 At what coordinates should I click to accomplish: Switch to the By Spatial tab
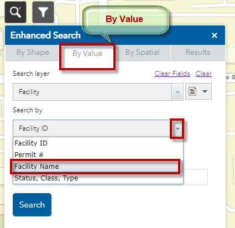coord(143,53)
